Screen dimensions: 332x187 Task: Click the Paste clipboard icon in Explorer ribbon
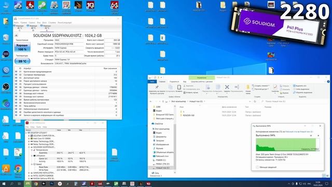pyautogui.click(x=179, y=87)
